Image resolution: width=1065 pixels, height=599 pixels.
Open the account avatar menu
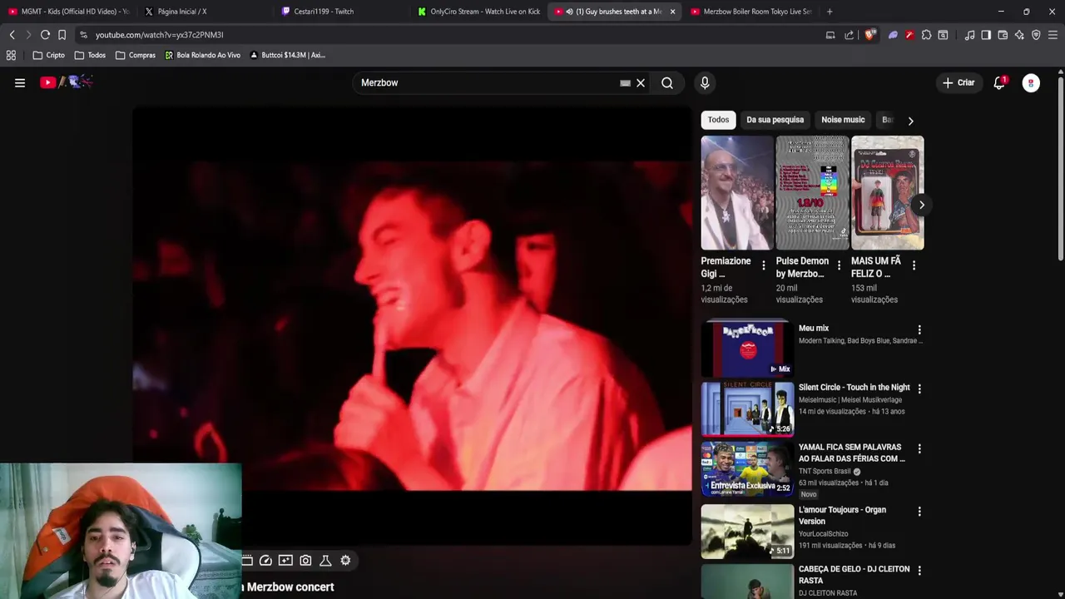click(x=1032, y=82)
